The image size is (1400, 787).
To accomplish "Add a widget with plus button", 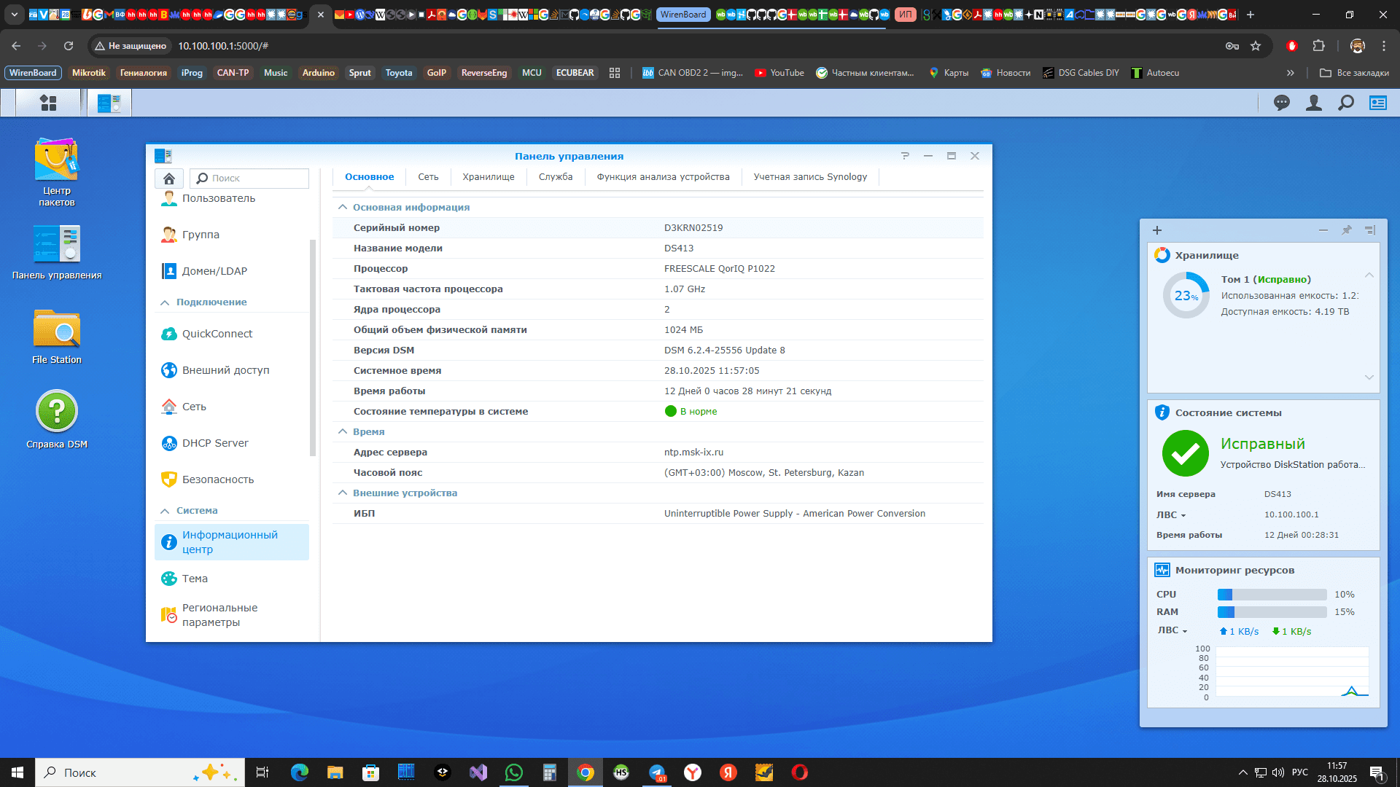I will (1157, 230).
